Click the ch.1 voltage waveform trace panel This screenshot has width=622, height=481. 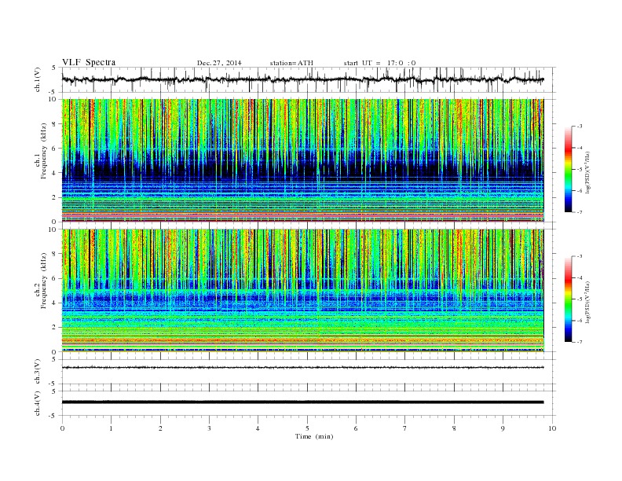pyautogui.click(x=309, y=79)
